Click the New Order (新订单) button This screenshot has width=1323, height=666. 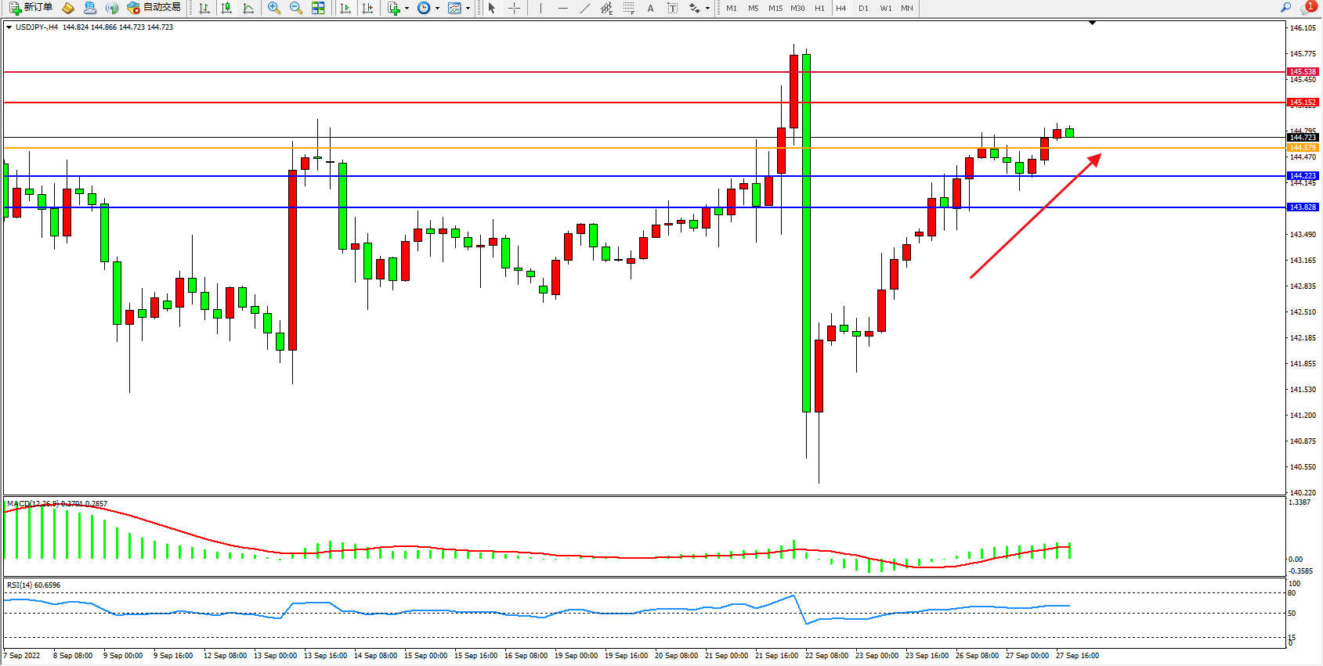click(31, 8)
